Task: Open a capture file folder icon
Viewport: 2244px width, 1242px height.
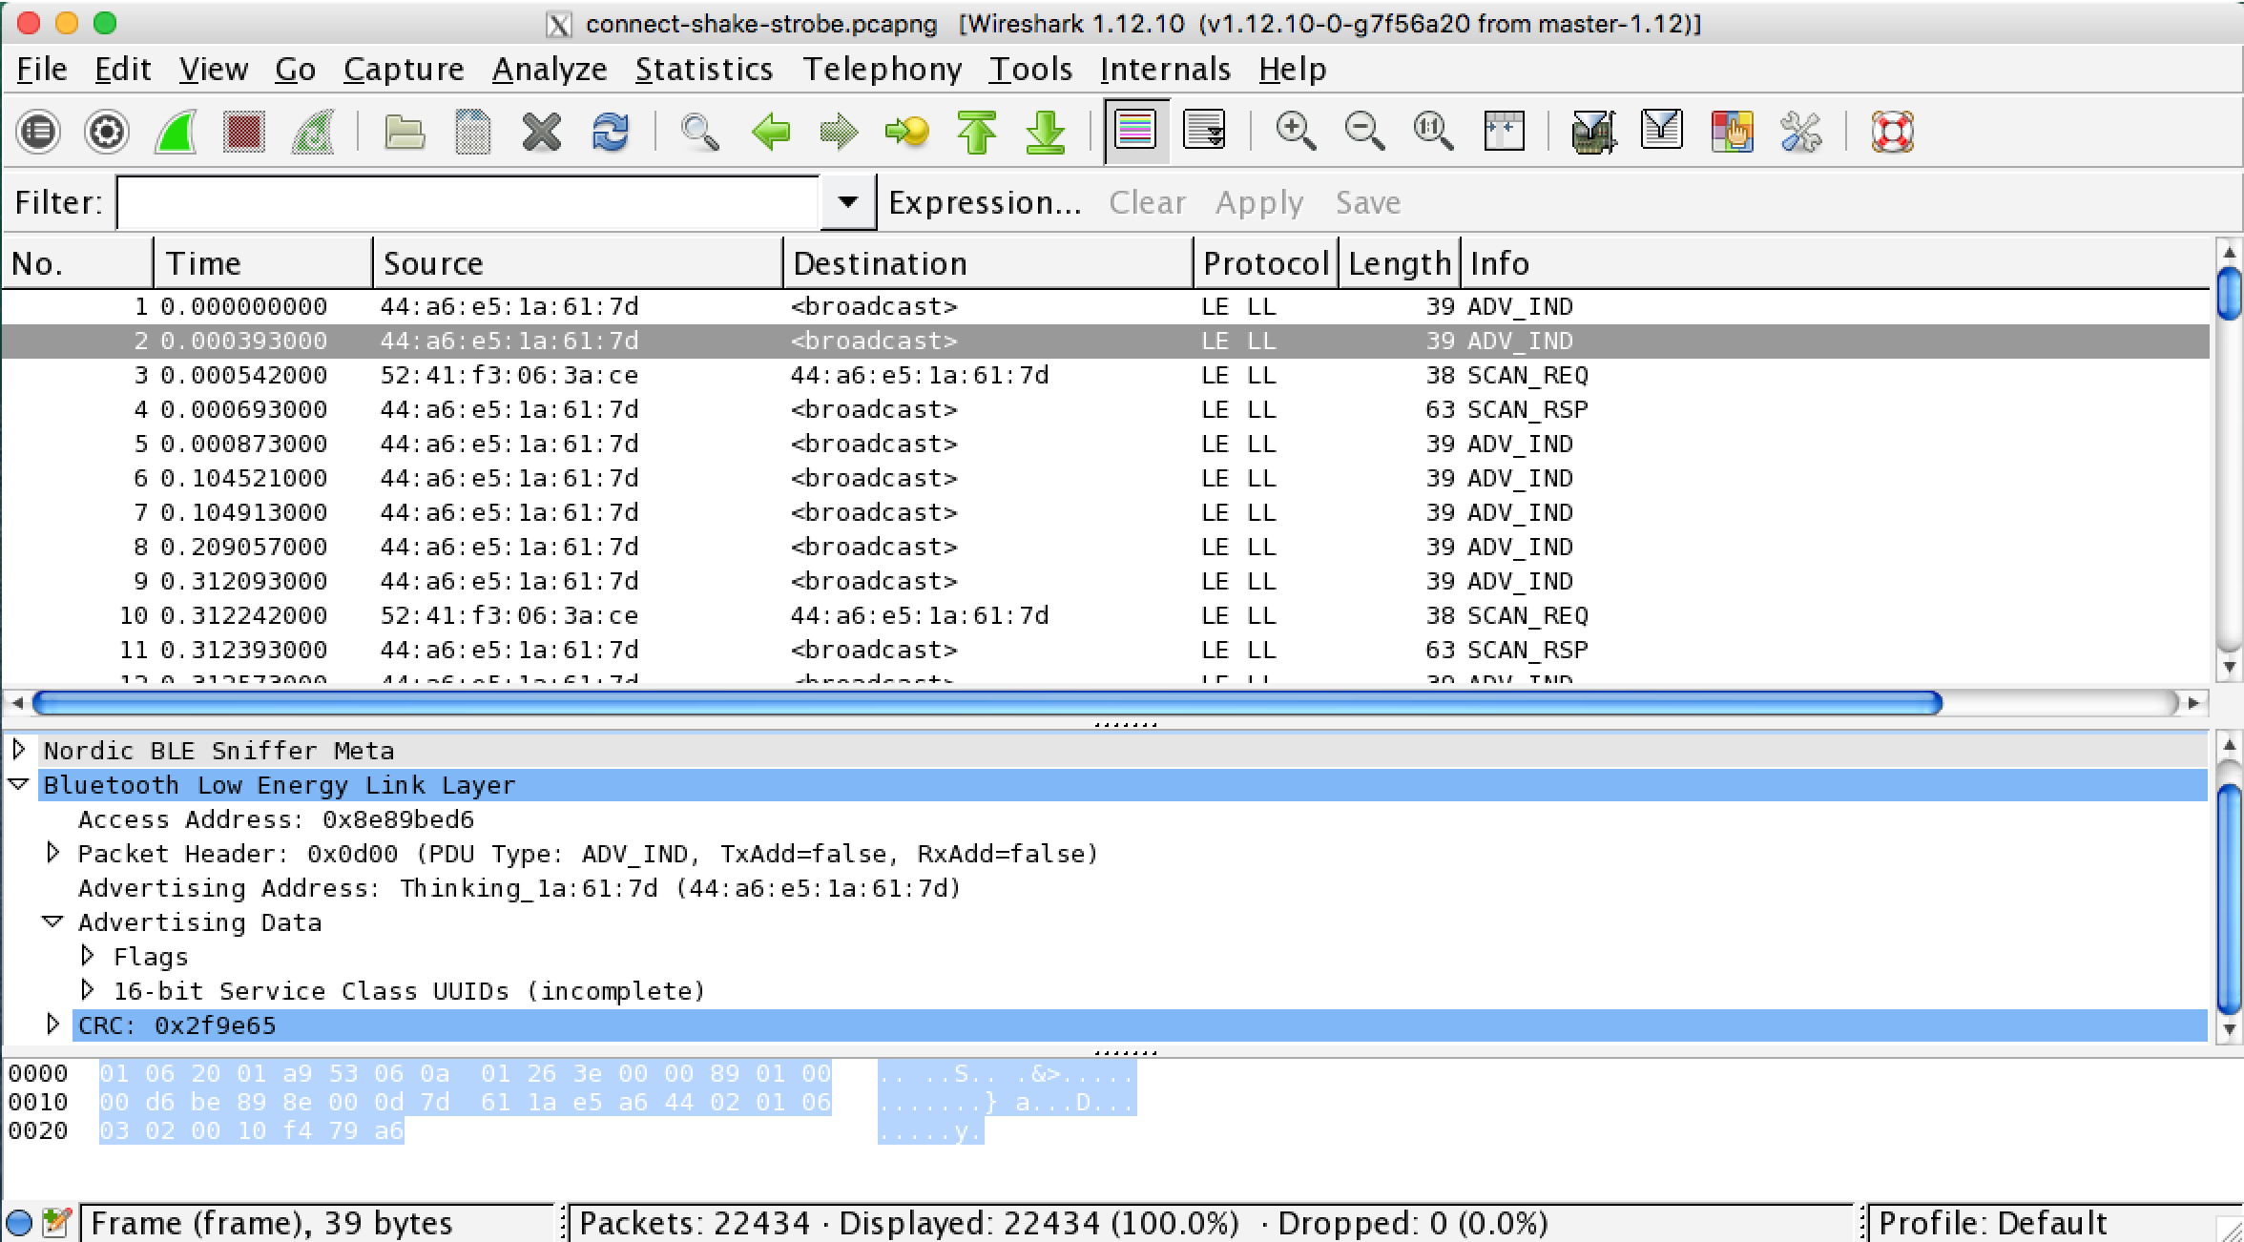Action: click(x=405, y=132)
